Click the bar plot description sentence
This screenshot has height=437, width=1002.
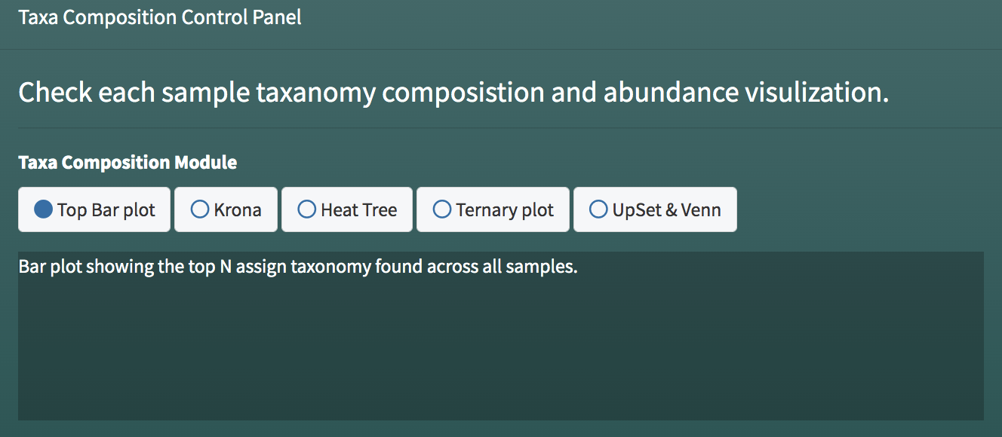point(298,267)
